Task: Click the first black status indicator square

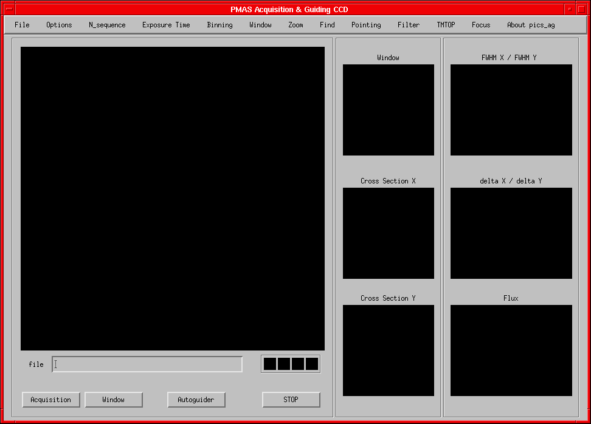Action: coord(270,364)
